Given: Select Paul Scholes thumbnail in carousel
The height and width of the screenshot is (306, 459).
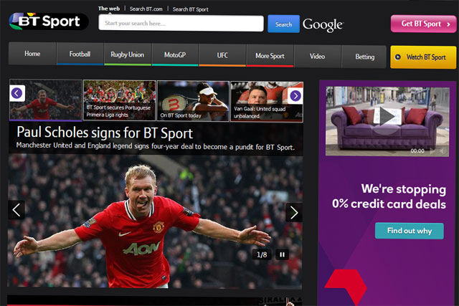Looking at the screenshot, I should 46,100.
